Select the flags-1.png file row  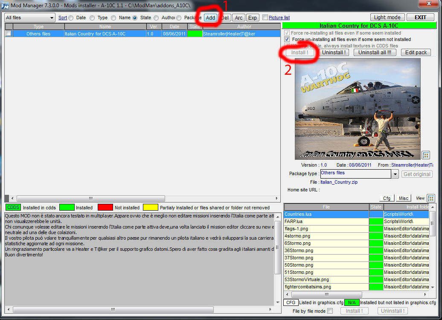(x=356, y=229)
